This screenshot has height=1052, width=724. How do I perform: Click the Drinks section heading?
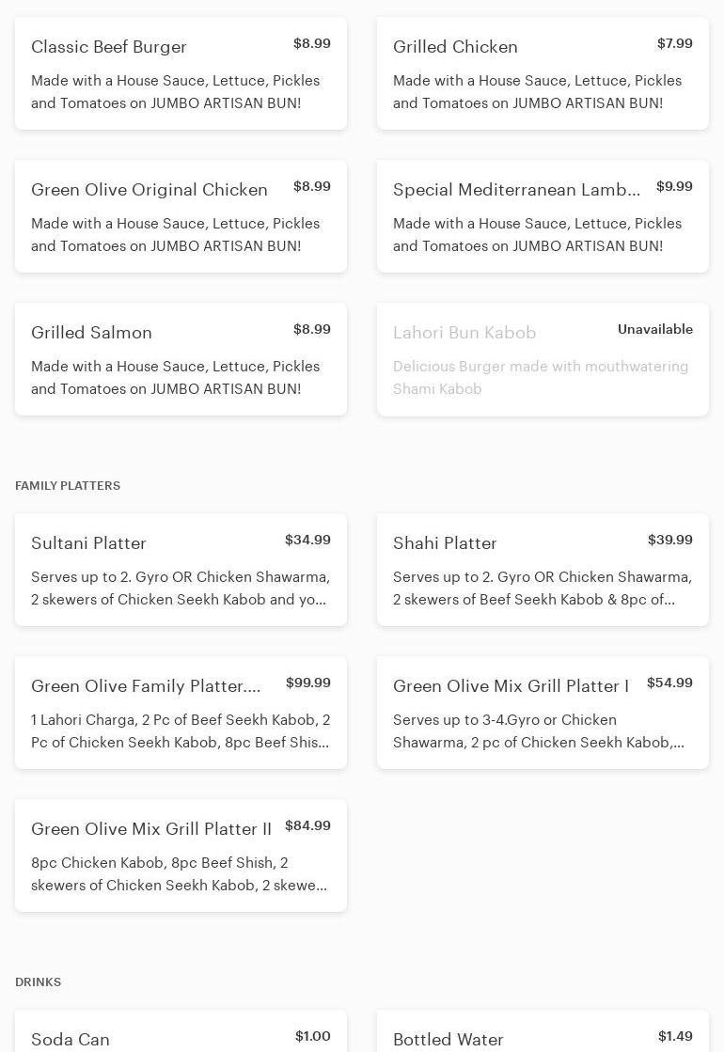(39, 982)
